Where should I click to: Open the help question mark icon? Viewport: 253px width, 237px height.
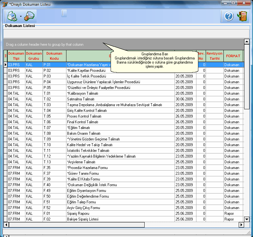229,16
